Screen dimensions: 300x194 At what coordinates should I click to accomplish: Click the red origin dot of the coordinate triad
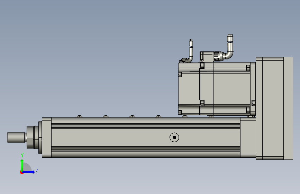(x=21, y=173)
